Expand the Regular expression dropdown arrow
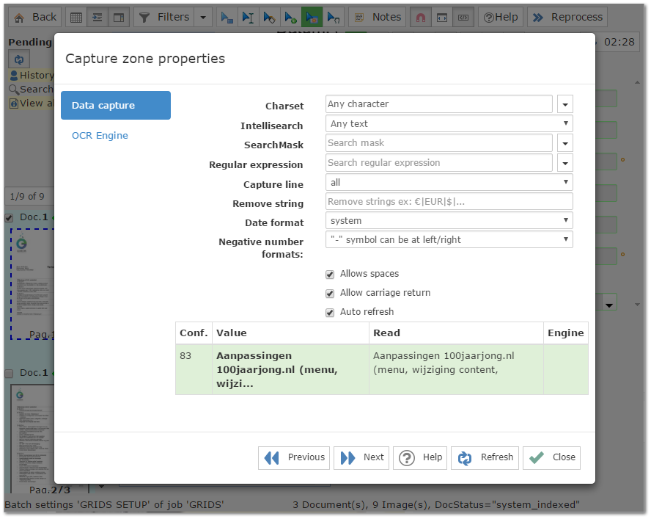The width and height of the screenshot is (651, 519). pyautogui.click(x=565, y=163)
